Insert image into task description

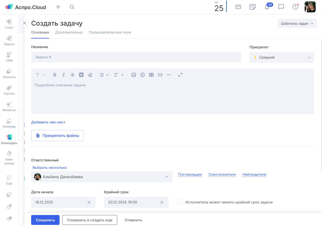(x=134, y=75)
